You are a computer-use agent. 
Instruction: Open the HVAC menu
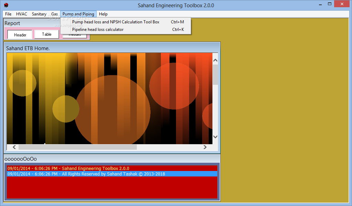22,14
